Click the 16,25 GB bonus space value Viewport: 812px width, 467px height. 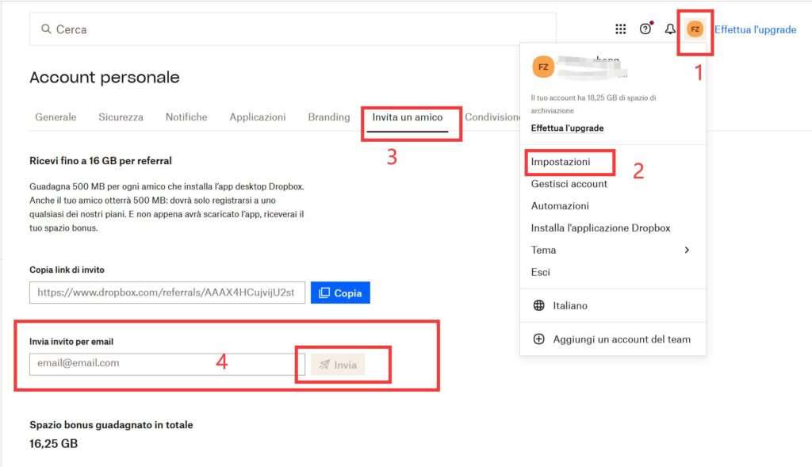pyautogui.click(x=53, y=444)
